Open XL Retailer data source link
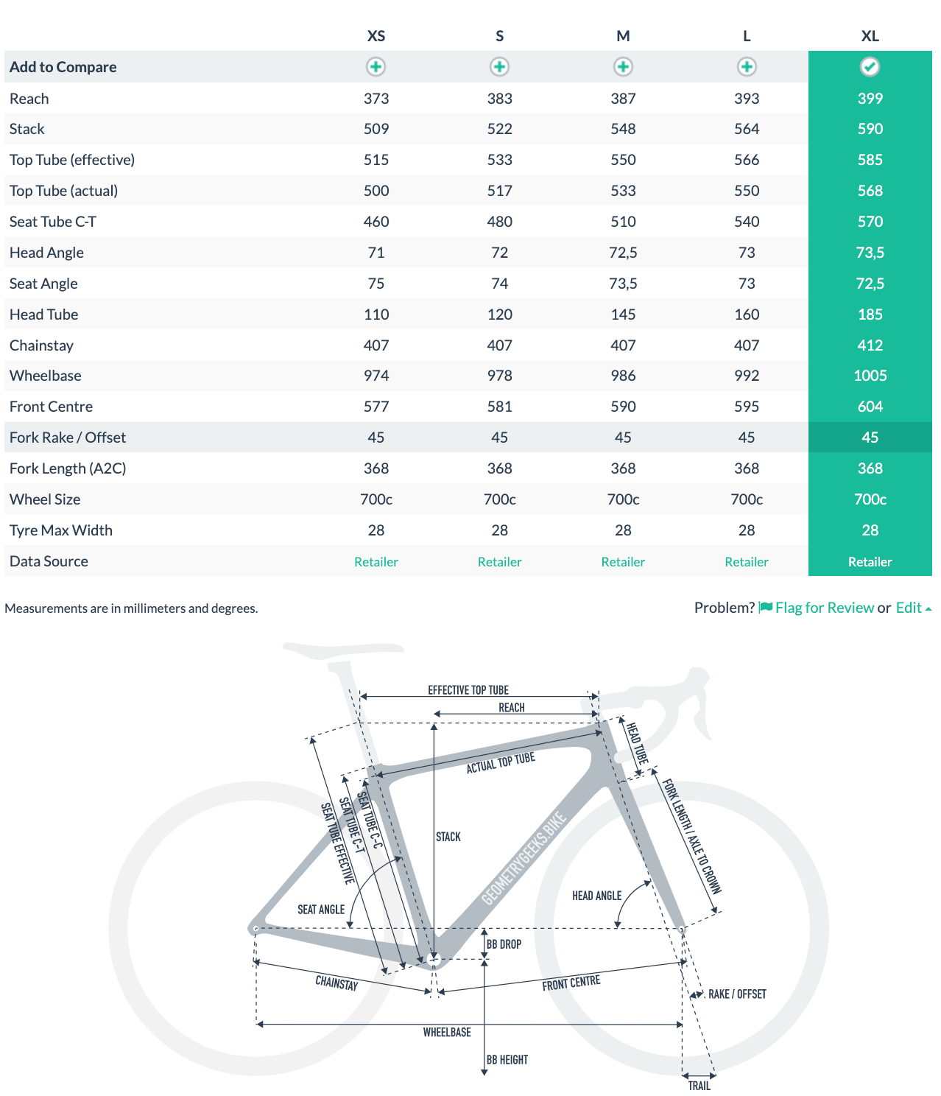Image resolution: width=941 pixels, height=1096 pixels. coord(870,562)
